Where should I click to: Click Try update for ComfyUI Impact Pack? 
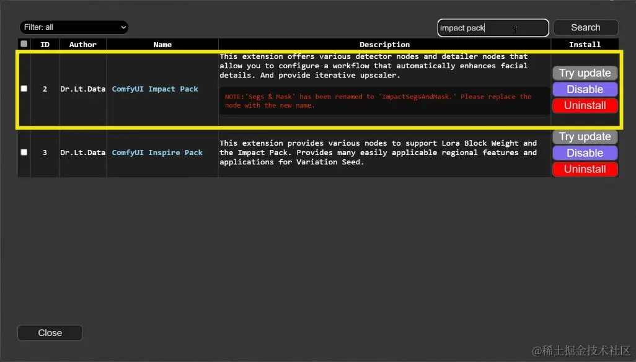(585, 73)
